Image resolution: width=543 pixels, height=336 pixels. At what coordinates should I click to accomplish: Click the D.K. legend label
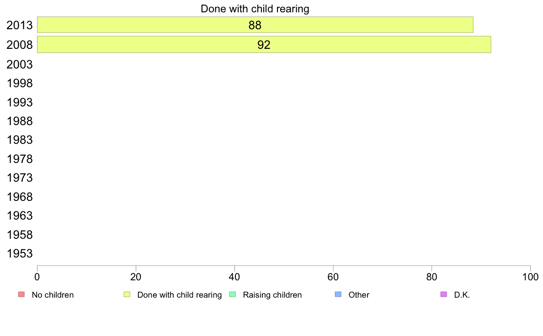[462, 295]
